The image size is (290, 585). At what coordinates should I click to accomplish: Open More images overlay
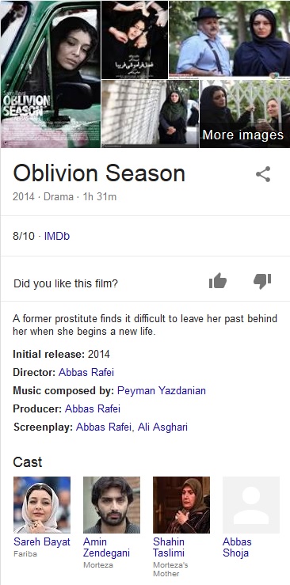tap(243, 135)
